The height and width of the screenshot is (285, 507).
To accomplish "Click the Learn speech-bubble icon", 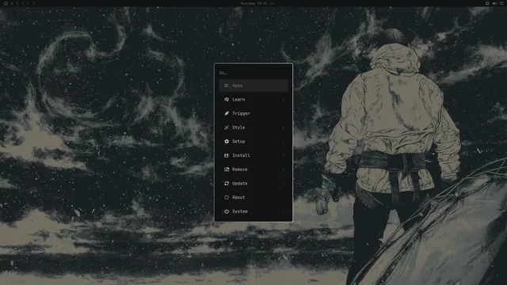I will point(227,100).
